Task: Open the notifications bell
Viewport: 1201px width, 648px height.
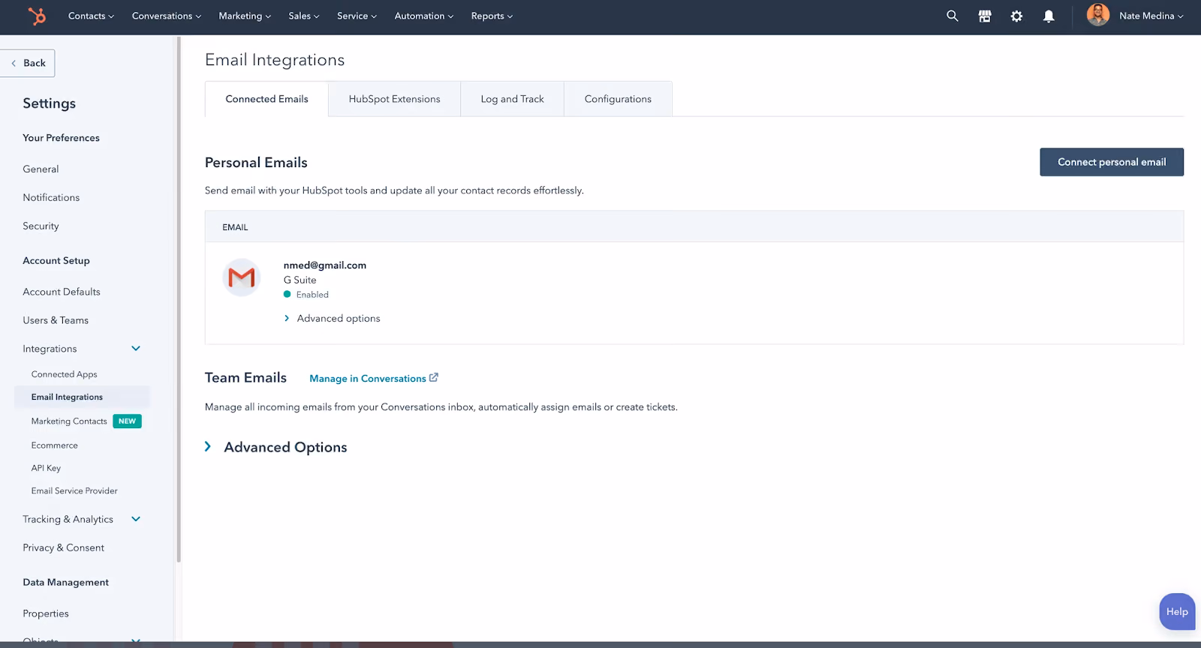Action: [x=1049, y=16]
